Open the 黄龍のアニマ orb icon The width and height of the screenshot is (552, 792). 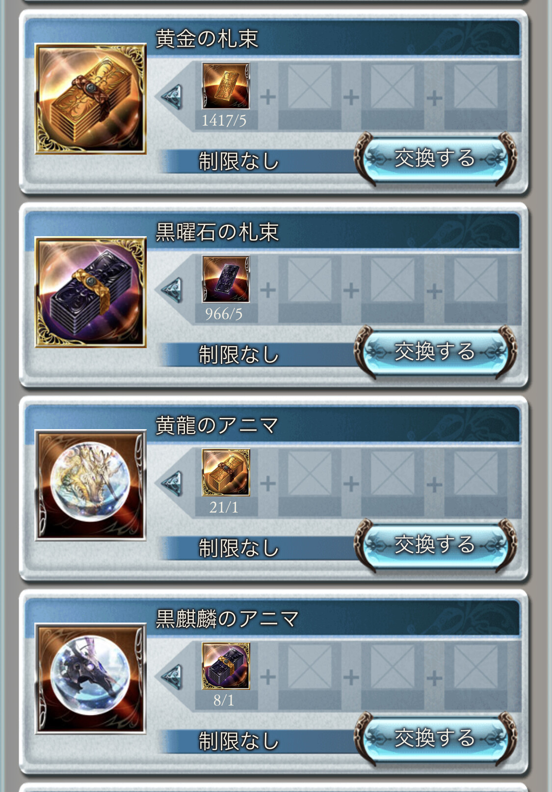click(91, 486)
